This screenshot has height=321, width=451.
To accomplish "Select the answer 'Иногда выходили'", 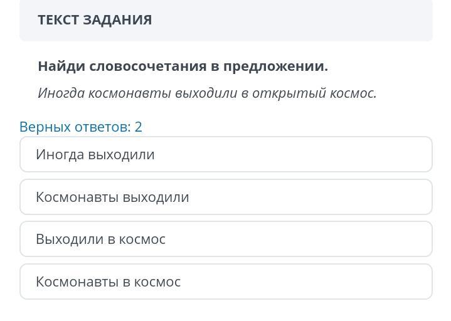I will pos(226,154).
